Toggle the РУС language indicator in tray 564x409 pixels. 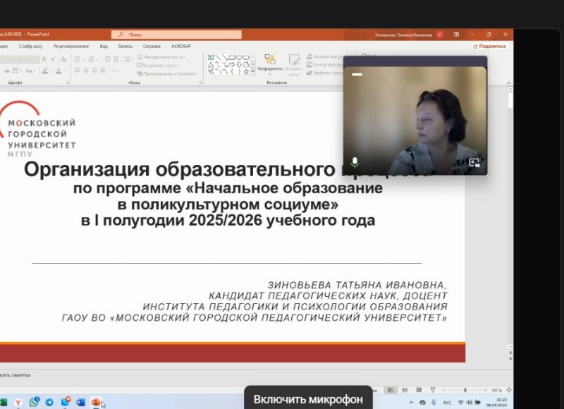(x=447, y=402)
